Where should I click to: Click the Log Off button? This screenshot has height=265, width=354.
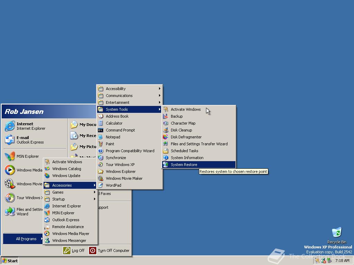pyautogui.click(x=74, y=251)
